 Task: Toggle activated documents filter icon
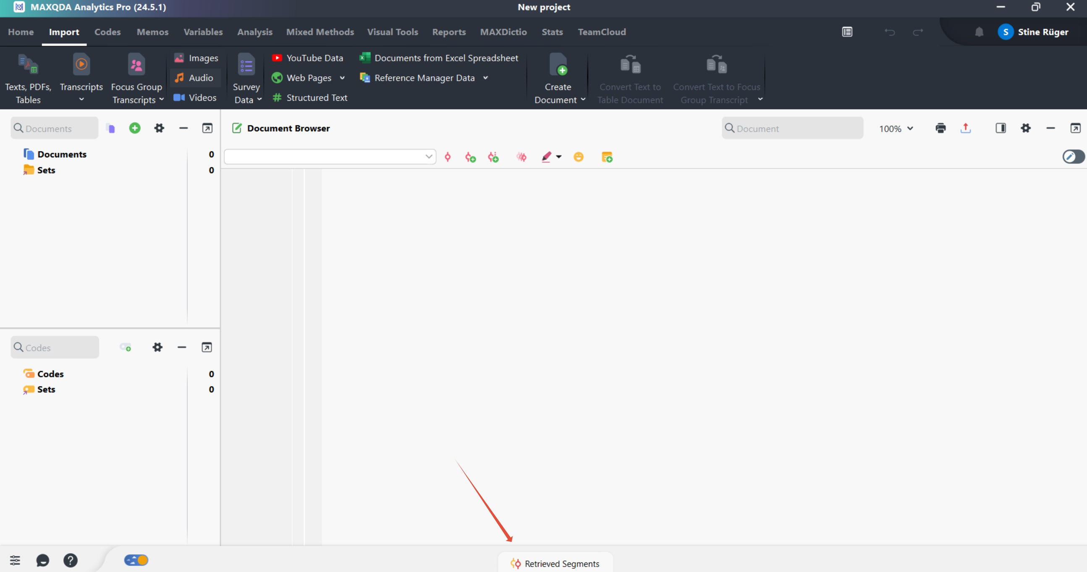point(110,128)
